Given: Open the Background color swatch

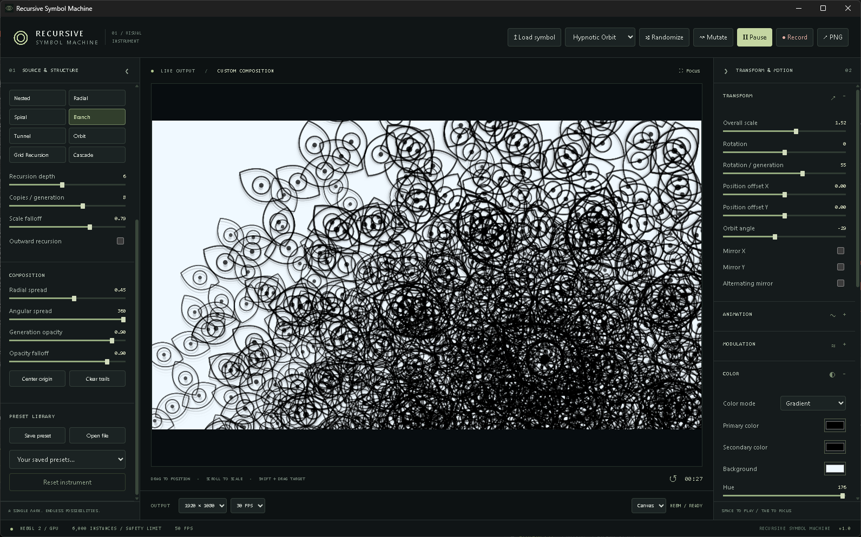Looking at the screenshot, I should click(x=834, y=469).
